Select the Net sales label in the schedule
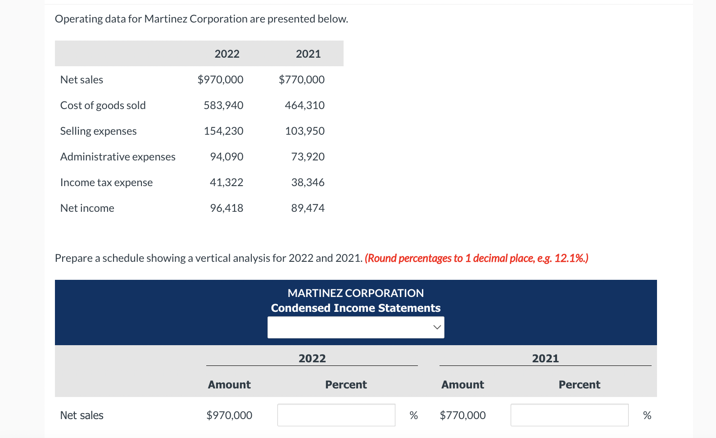 82,415
